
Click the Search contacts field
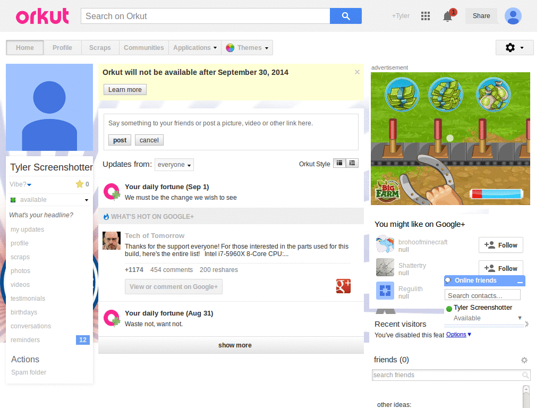(x=482, y=295)
